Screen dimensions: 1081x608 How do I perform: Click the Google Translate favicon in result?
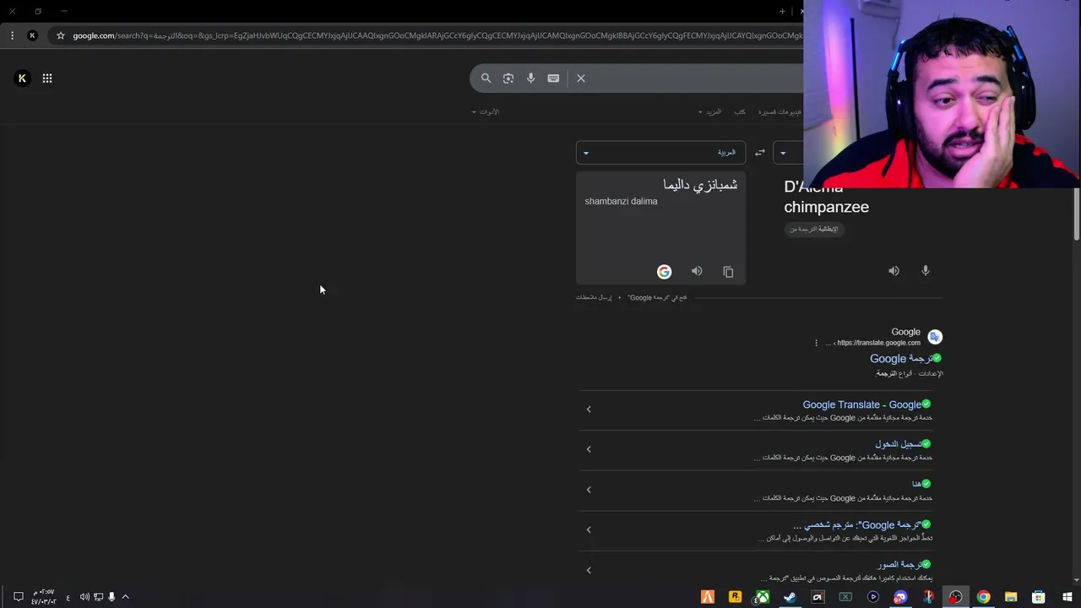[x=935, y=337]
